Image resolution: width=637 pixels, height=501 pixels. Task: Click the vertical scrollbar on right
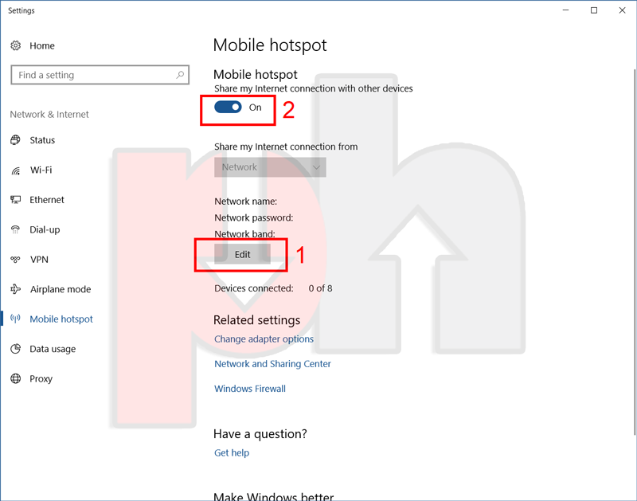[x=634, y=252]
